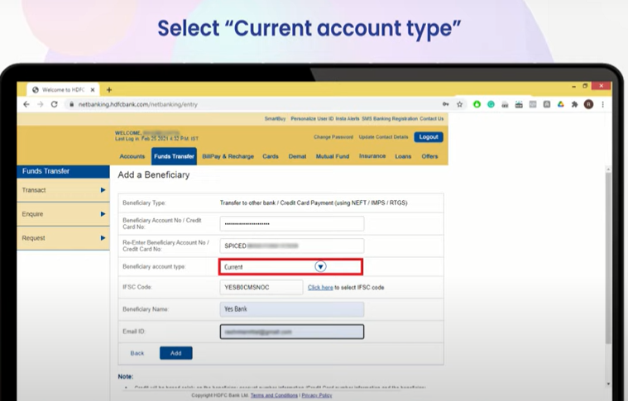This screenshot has width=628, height=401.
Task: Minimize the browser window
Action: click(x=573, y=86)
